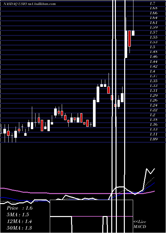The image size is (166, 233).
Task: Click the '12MA : 1.4' readout
Action: click(19, 221)
